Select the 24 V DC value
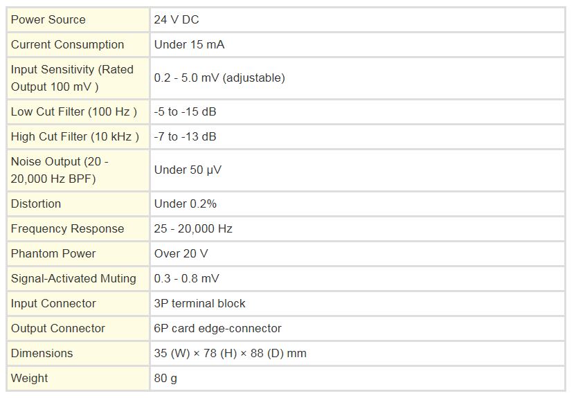Screen dimensions: 576x398 [177, 19]
